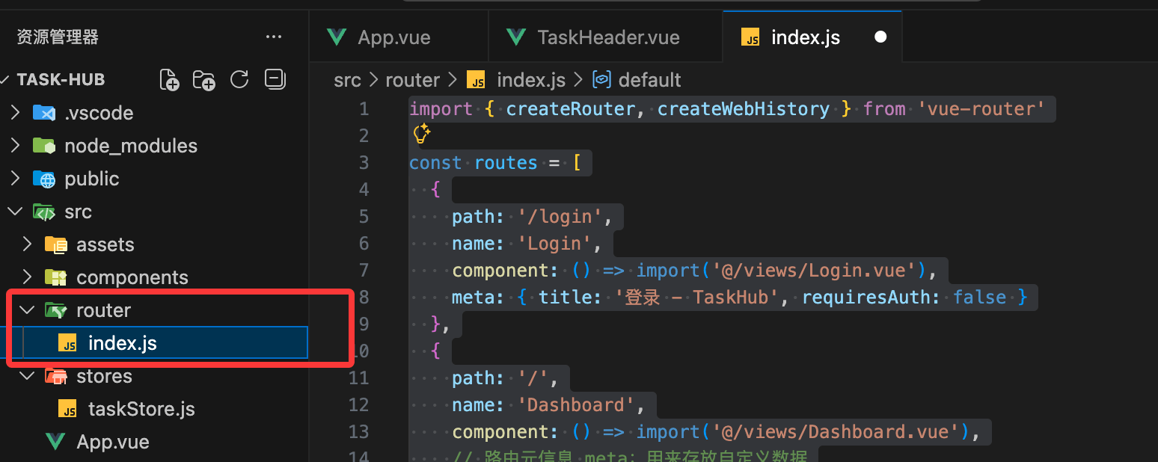Image resolution: width=1158 pixels, height=462 pixels.
Task: Click the default symbol in breadcrumb
Action: (649, 80)
